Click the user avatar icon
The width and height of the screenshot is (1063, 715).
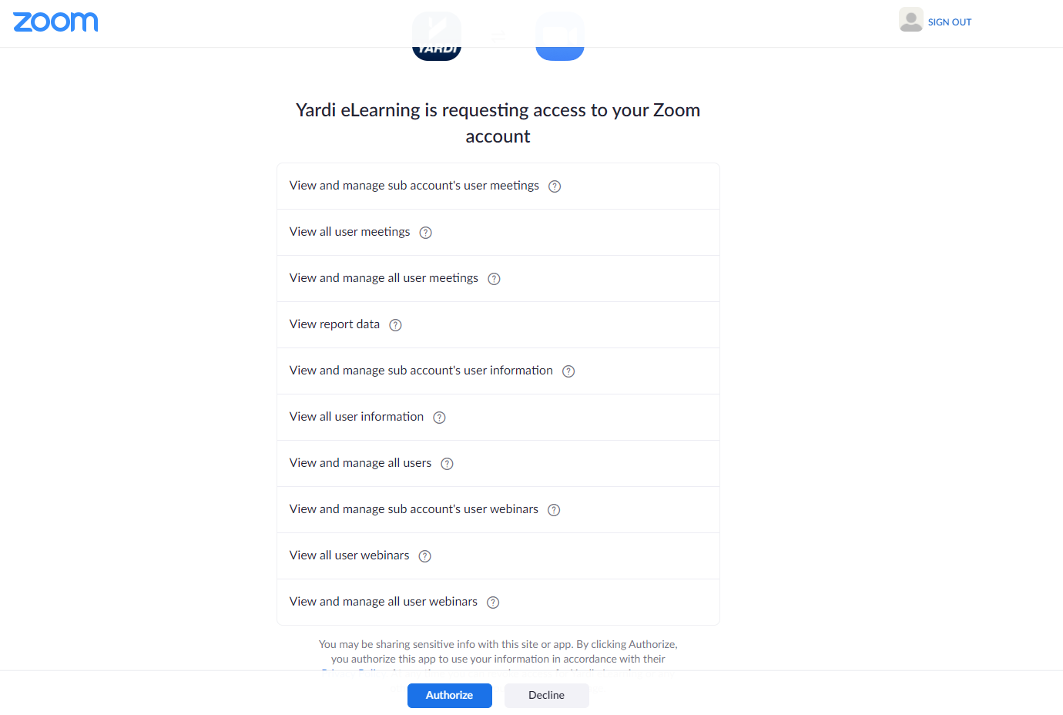click(x=910, y=20)
